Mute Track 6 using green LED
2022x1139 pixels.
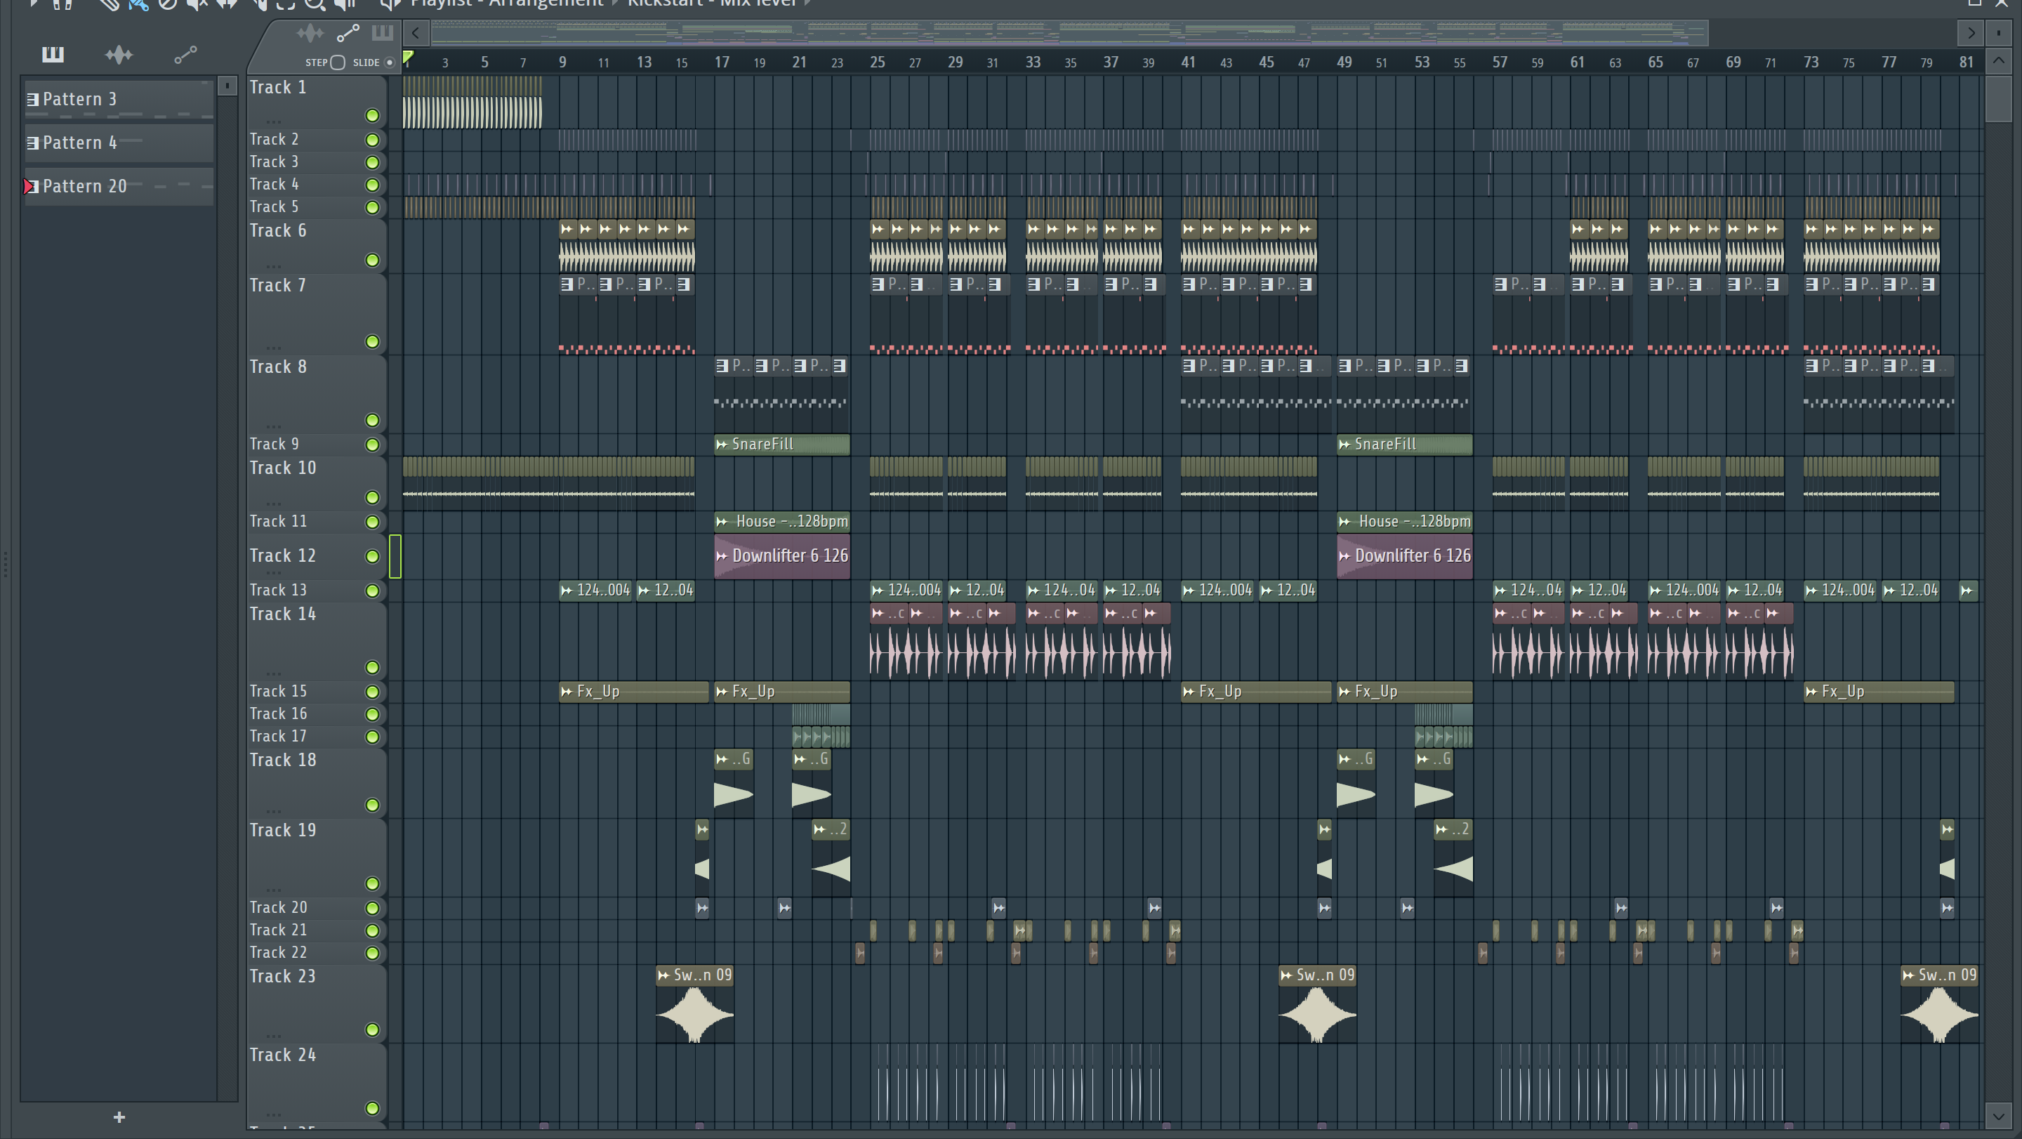tap(373, 260)
